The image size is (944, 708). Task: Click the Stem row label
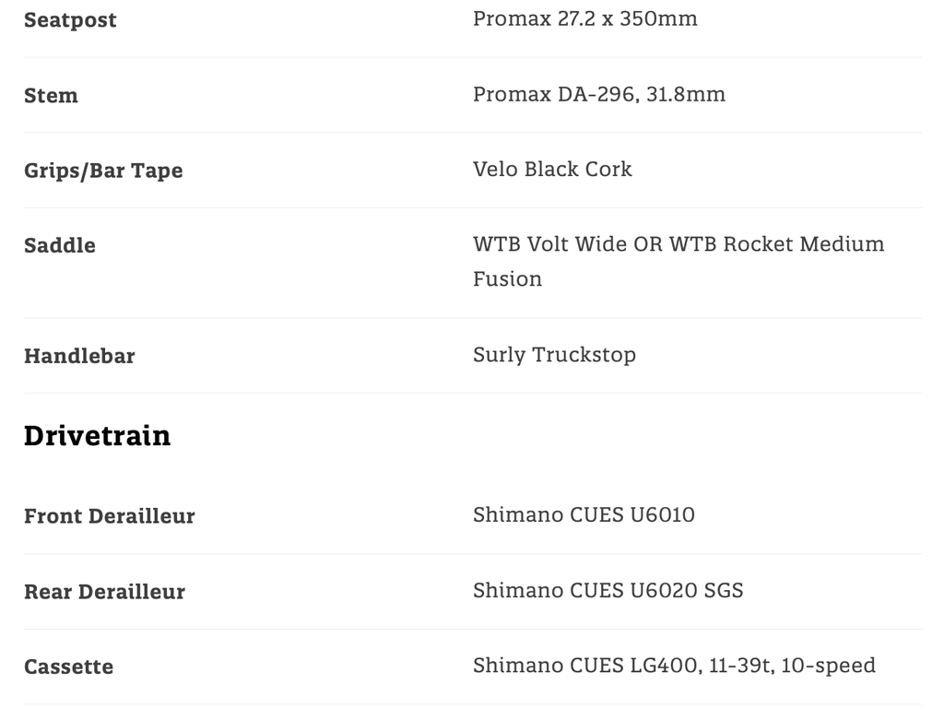pos(51,96)
